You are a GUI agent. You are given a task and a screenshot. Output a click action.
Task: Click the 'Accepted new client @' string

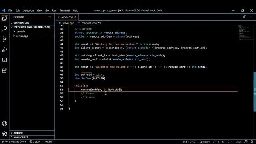coord(113,67)
